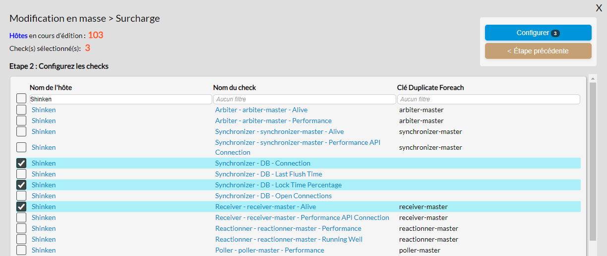Viewport: 607px width, 256px height.
Task: Focus the host name filter field containing Shinken
Action: point(121,99)
